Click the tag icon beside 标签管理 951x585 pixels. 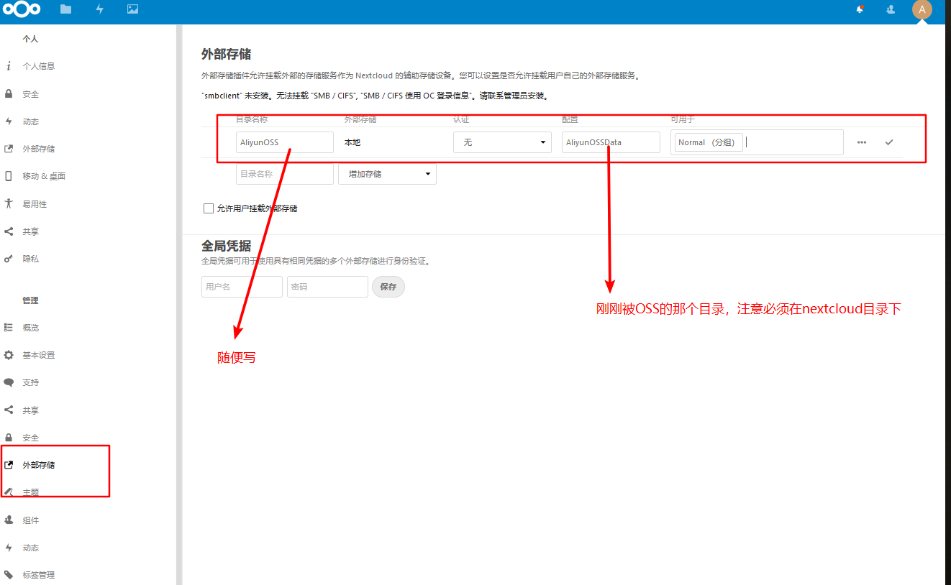tap(9, 574)
